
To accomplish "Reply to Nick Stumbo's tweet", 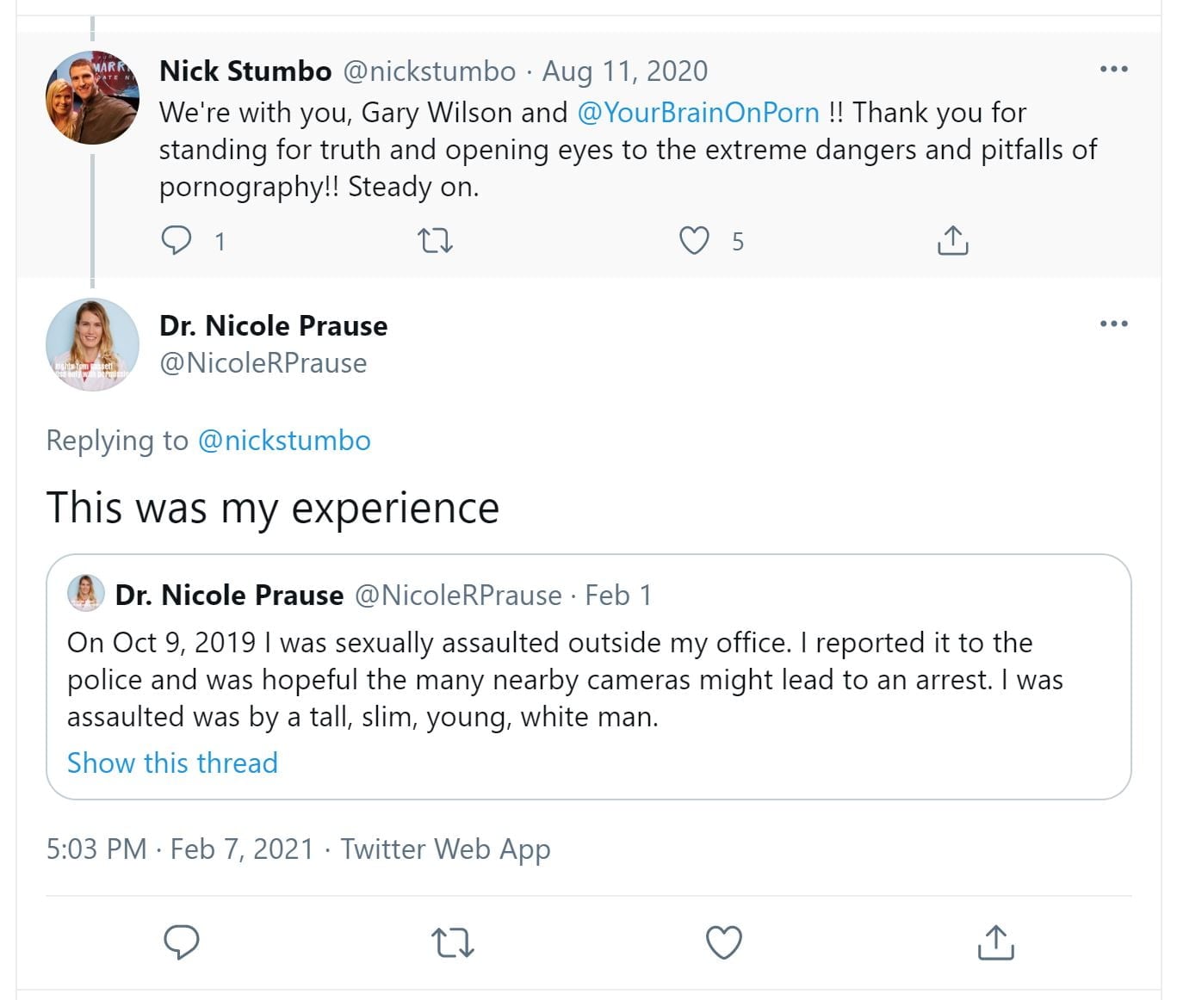I will click(177, 240).
